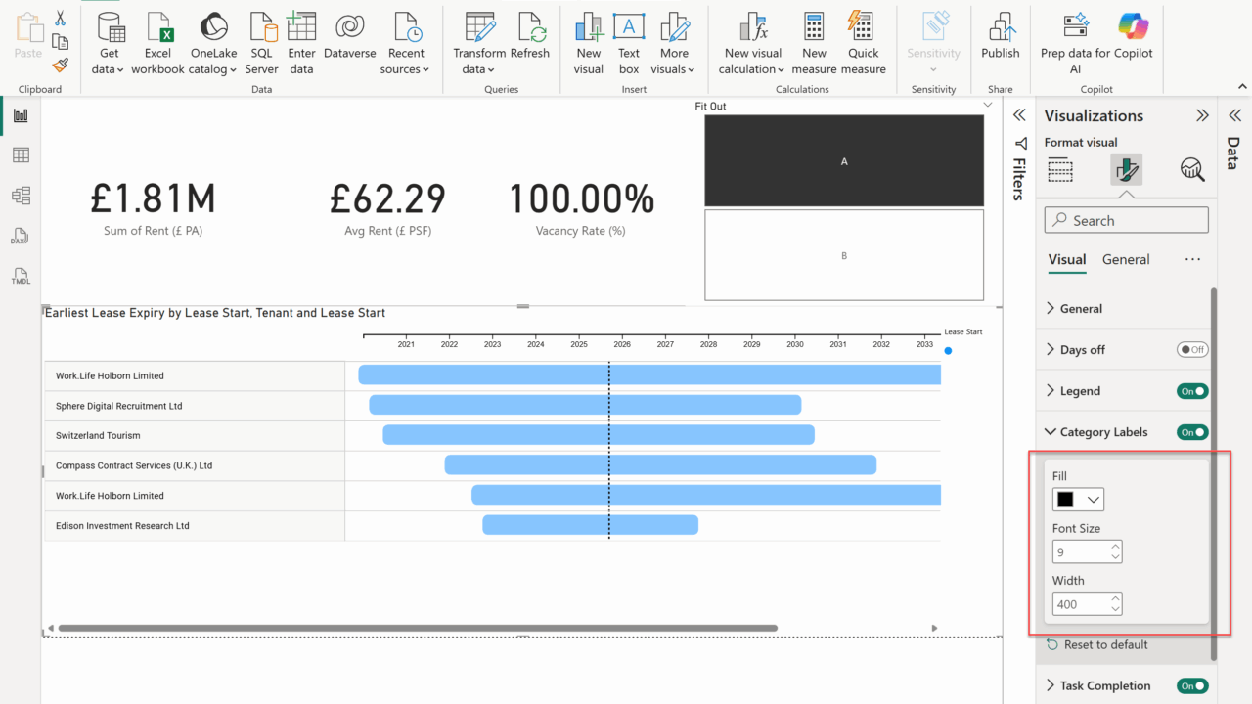The width and height of the screenshot is (1252, 704).
Task: Add a Text box
Action: [x=629, y=44]
